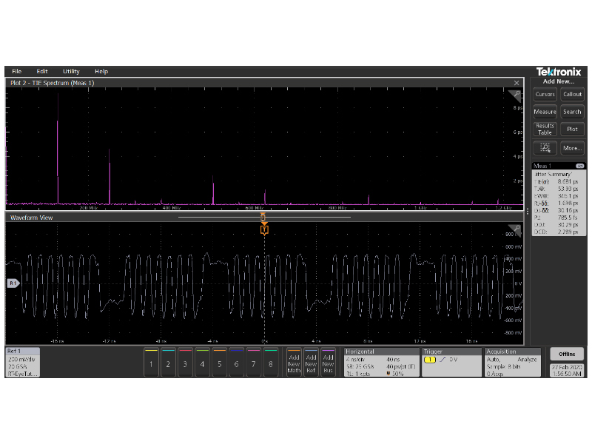Expand the Acquisition settings badge

(x=514, y=363)
